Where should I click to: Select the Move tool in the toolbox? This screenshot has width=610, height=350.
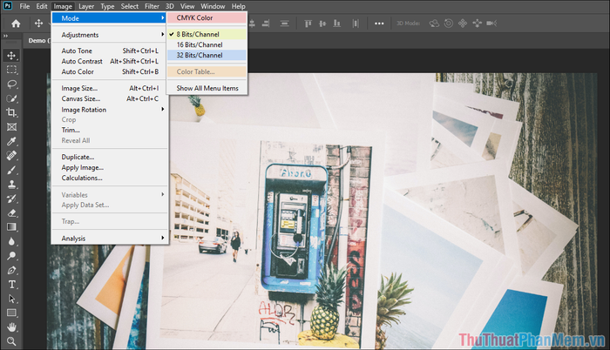pos(11,56)
